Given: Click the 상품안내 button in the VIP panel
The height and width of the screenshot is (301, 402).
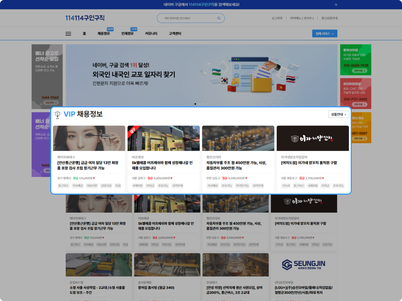Looking at the screenshot, I should pyautogui.click(x=339, y=114).
